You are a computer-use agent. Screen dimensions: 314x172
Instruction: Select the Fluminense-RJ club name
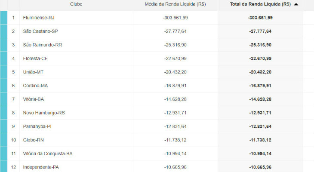[39, 18]
